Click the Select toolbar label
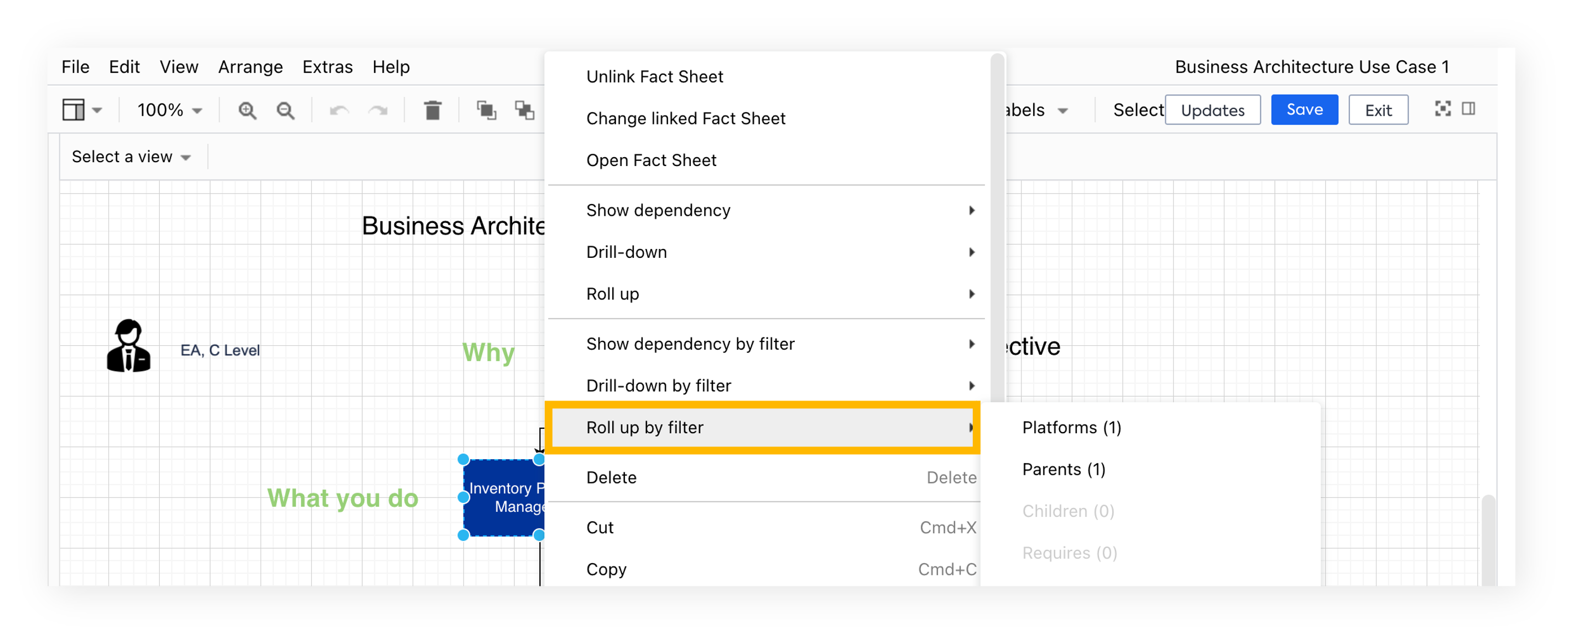Image resolution: width=1574 pixels, height=644 pixels. click(x=1138, y=110)
